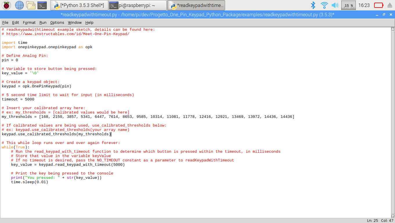
Task: Switch to the Python 3.5.3 Shell window
Action: click(x=79, y=5)
